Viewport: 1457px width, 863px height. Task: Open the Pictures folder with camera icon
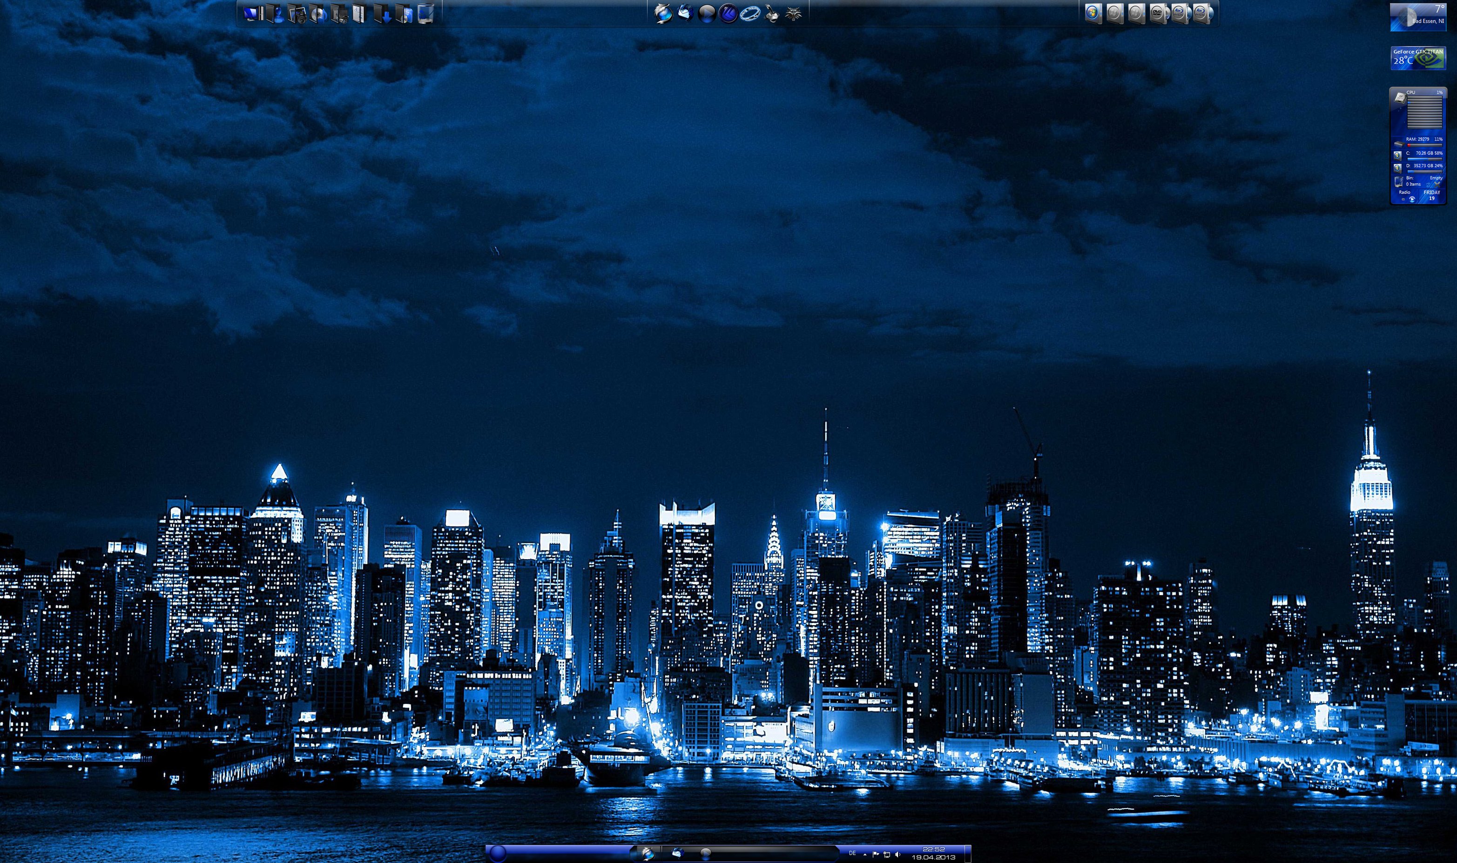click(297, 13)
